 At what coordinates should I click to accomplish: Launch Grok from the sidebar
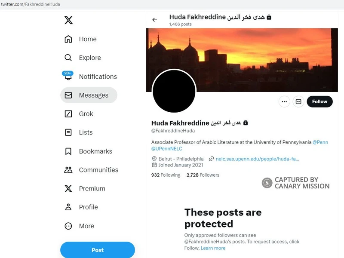coord(86,114)
